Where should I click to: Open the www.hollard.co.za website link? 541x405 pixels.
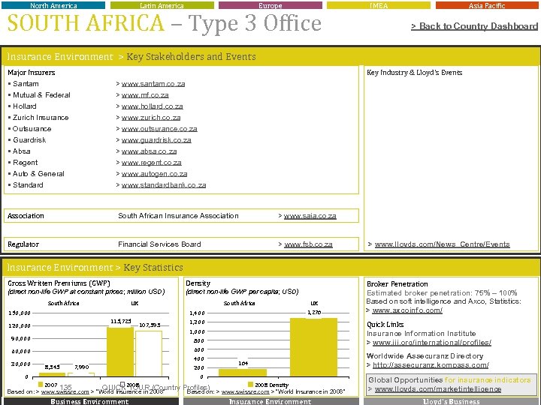(x=152, y=106)
